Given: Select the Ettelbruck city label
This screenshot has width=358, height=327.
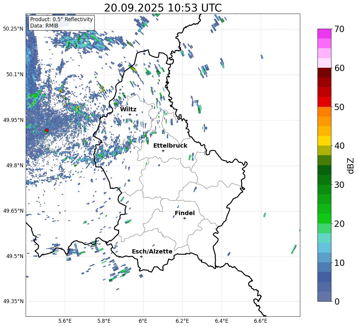Looking at the screenshot, I should click(170, 146).
